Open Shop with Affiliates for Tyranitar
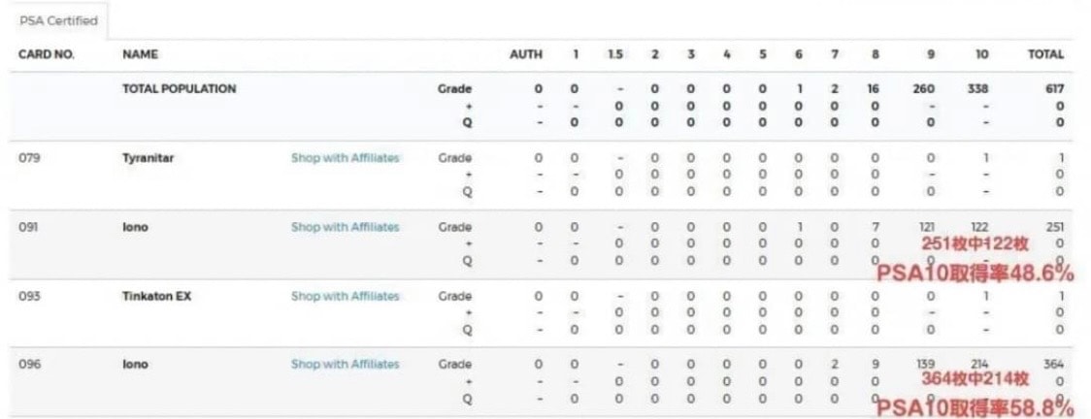This screenshot has height=419, width=1091. pos(346,158)
